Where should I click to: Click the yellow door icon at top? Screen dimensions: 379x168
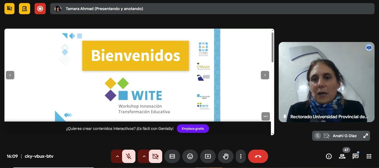pyautogui.click(x=25, y=9)
